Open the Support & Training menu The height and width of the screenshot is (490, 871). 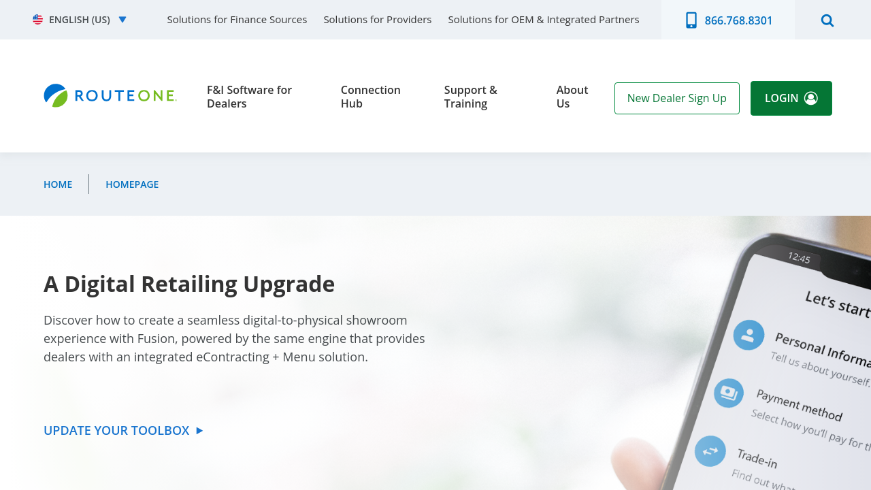click(x=471, y=97)
